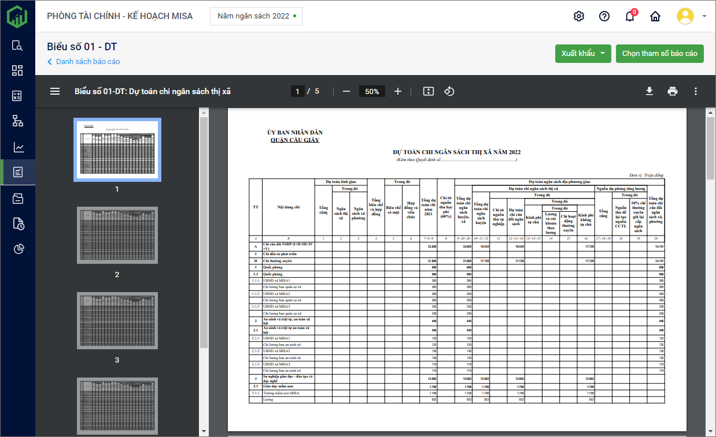Click Chọn tham số báo cáo button
Viewport: 716px width, 437px height.
click(x=659, y=54)
